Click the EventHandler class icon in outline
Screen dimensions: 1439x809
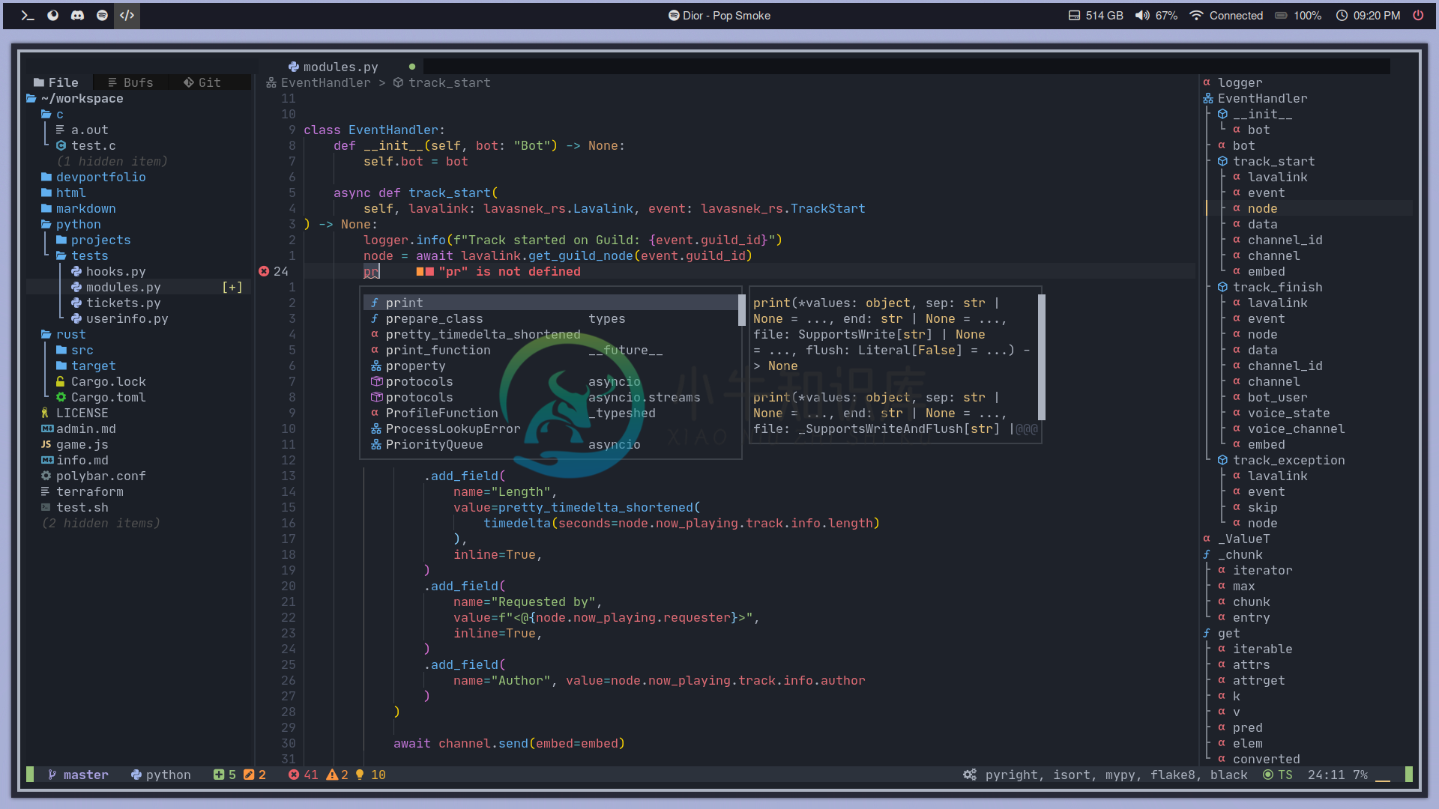[1208, 98]
